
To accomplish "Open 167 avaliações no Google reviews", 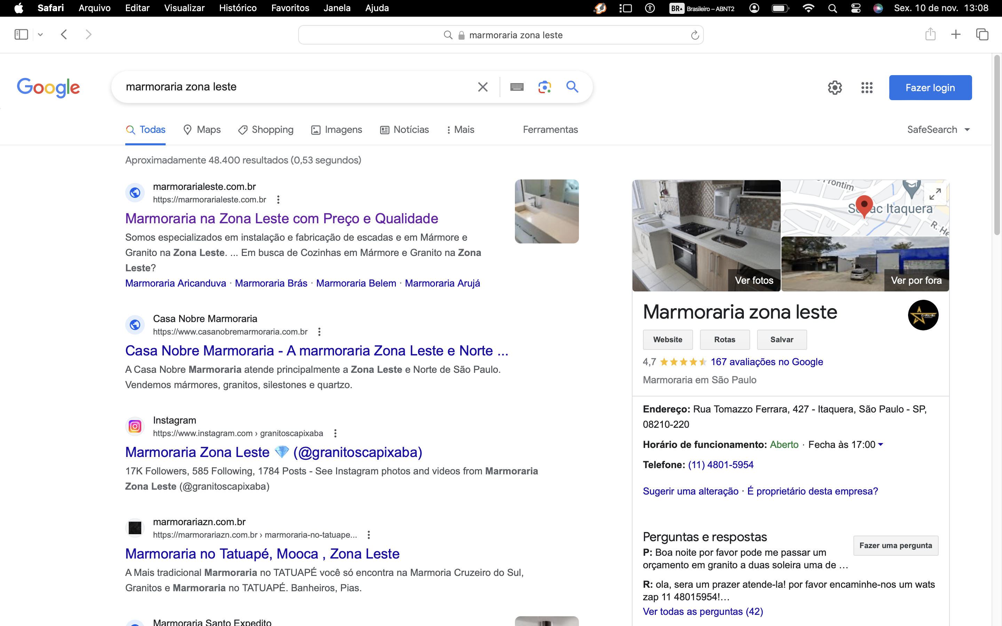I will [767, 362].
